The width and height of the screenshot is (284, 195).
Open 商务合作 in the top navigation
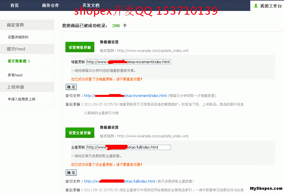50,5
